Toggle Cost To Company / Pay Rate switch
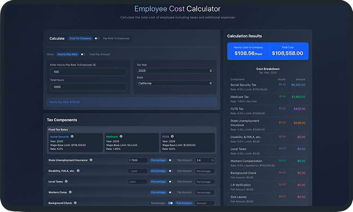The width and height of the screenshot is (353, 212). click(x=97, y=39)
